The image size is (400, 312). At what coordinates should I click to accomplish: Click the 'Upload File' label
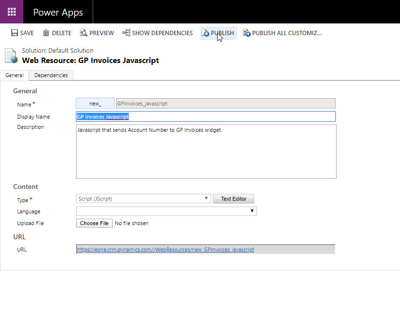[30, 223]
